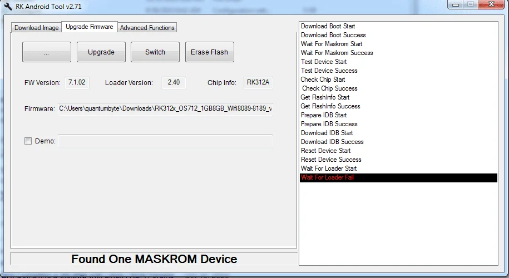Viewport: 509px width, 278px height.
Task: Select log row 'Get FlashInfo Start'
Action: (x=399, y=97)
